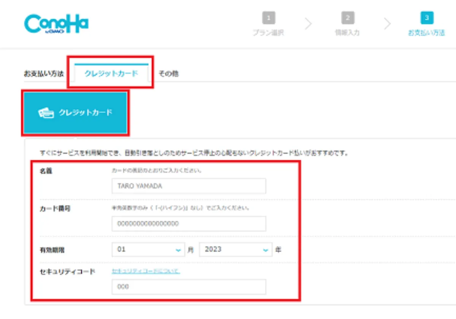Click the step 1 number badge

[x=269, y=18]
